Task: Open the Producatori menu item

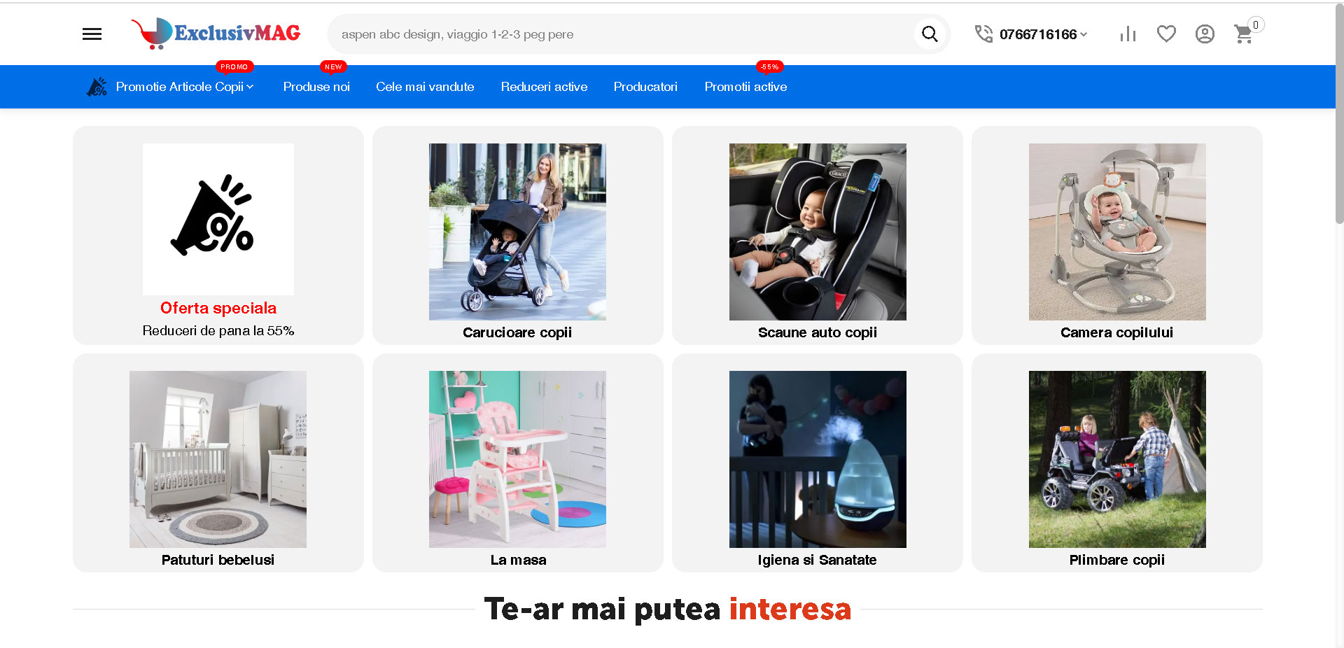Action: pos(645,87)
